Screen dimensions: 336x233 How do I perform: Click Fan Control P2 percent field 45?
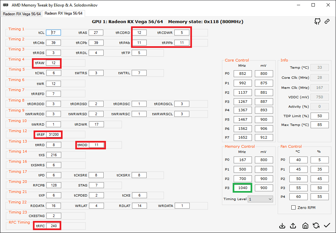[319, 179]
